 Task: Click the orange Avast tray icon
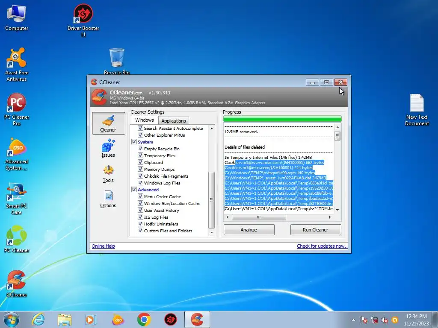click(395, 320)
